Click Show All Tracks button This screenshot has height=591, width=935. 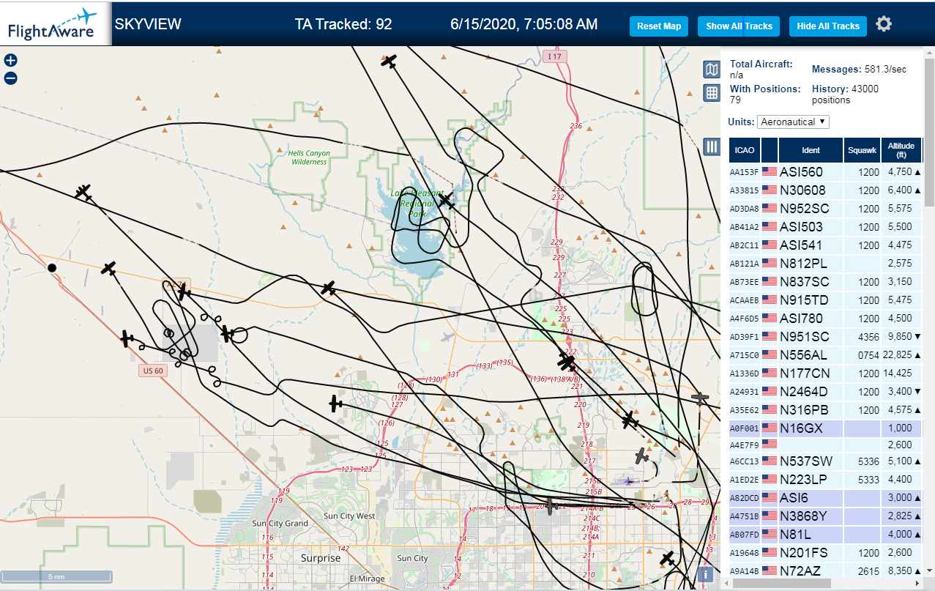pos(739,26)
